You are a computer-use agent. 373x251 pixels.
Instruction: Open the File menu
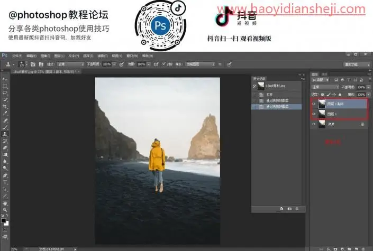(17, 56)
